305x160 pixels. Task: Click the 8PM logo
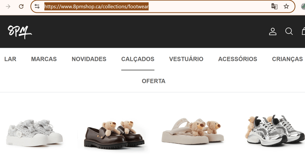[19, 32]
